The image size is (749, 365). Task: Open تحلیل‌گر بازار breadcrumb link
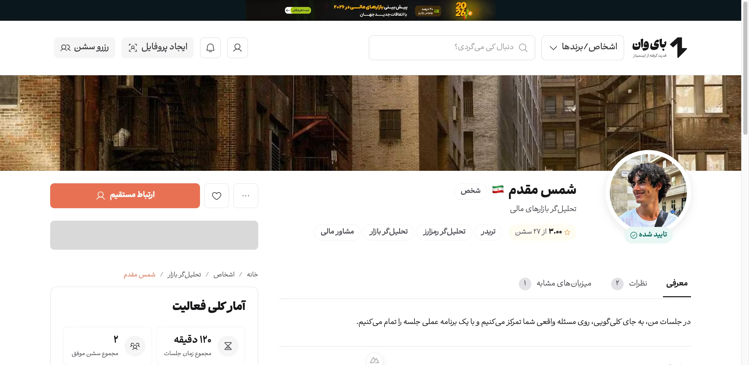tap(184, 274)
